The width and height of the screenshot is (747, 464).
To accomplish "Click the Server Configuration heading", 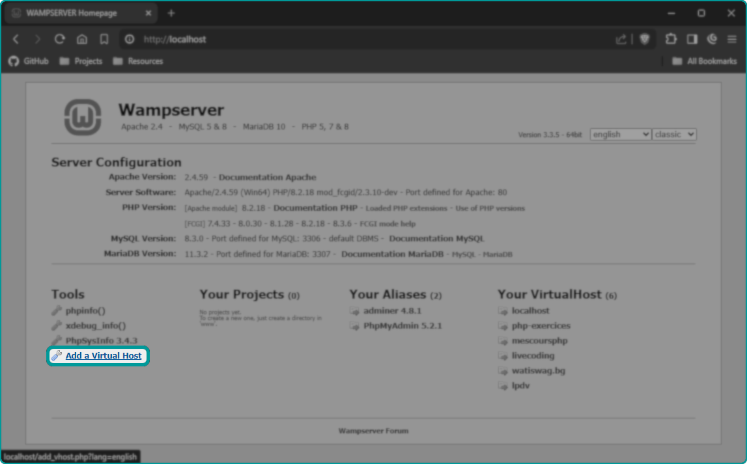I will pos(116,162).
